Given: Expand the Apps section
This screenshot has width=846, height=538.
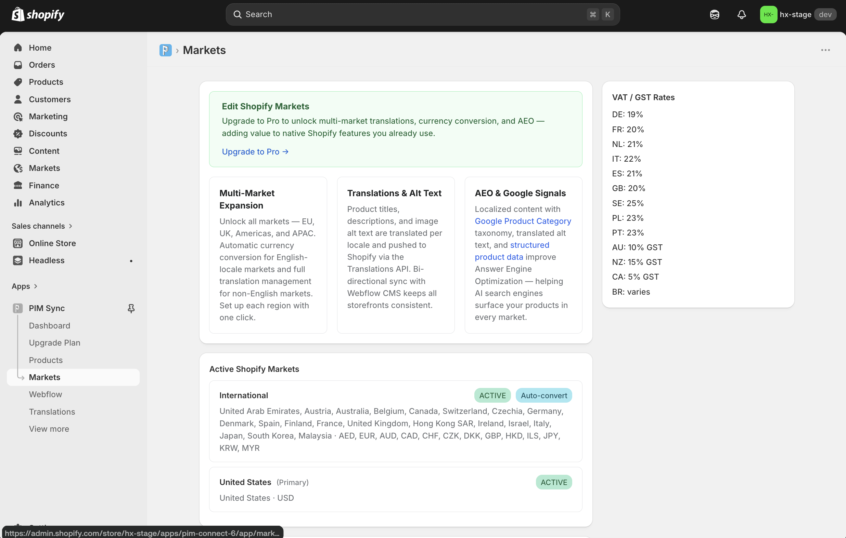Looking at the screenshot, I should pyautogui.click(x=25, y=286).
